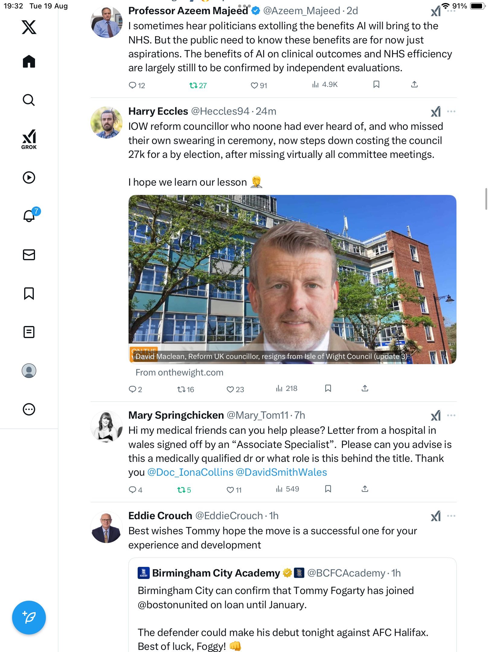Open more options on Harry Eccles' post
The height and width of the screenshot is (652, 489).
(451, 111)
